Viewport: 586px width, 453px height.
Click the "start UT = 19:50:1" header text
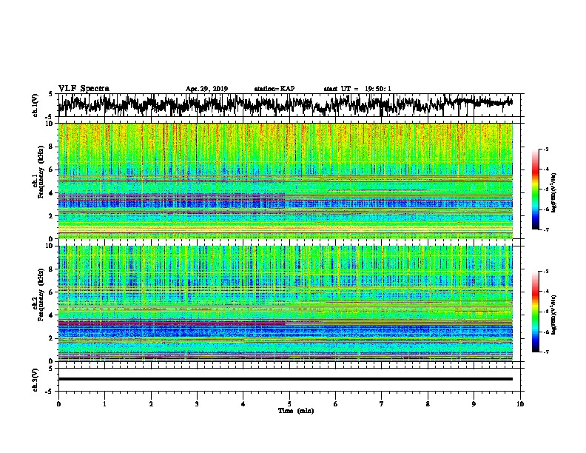[x=357, y=89]
